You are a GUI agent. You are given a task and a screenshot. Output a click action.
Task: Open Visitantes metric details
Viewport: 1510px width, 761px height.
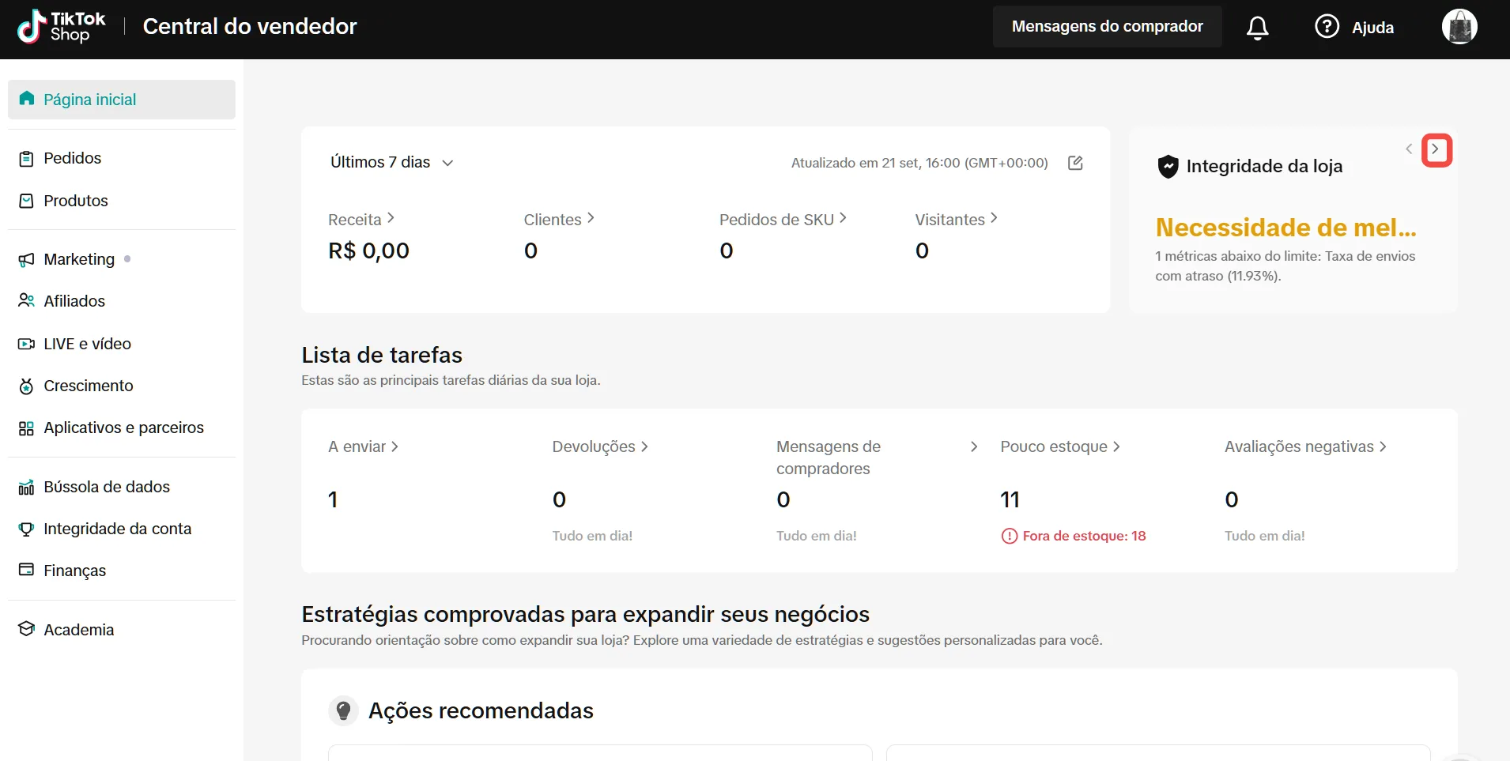957,219
